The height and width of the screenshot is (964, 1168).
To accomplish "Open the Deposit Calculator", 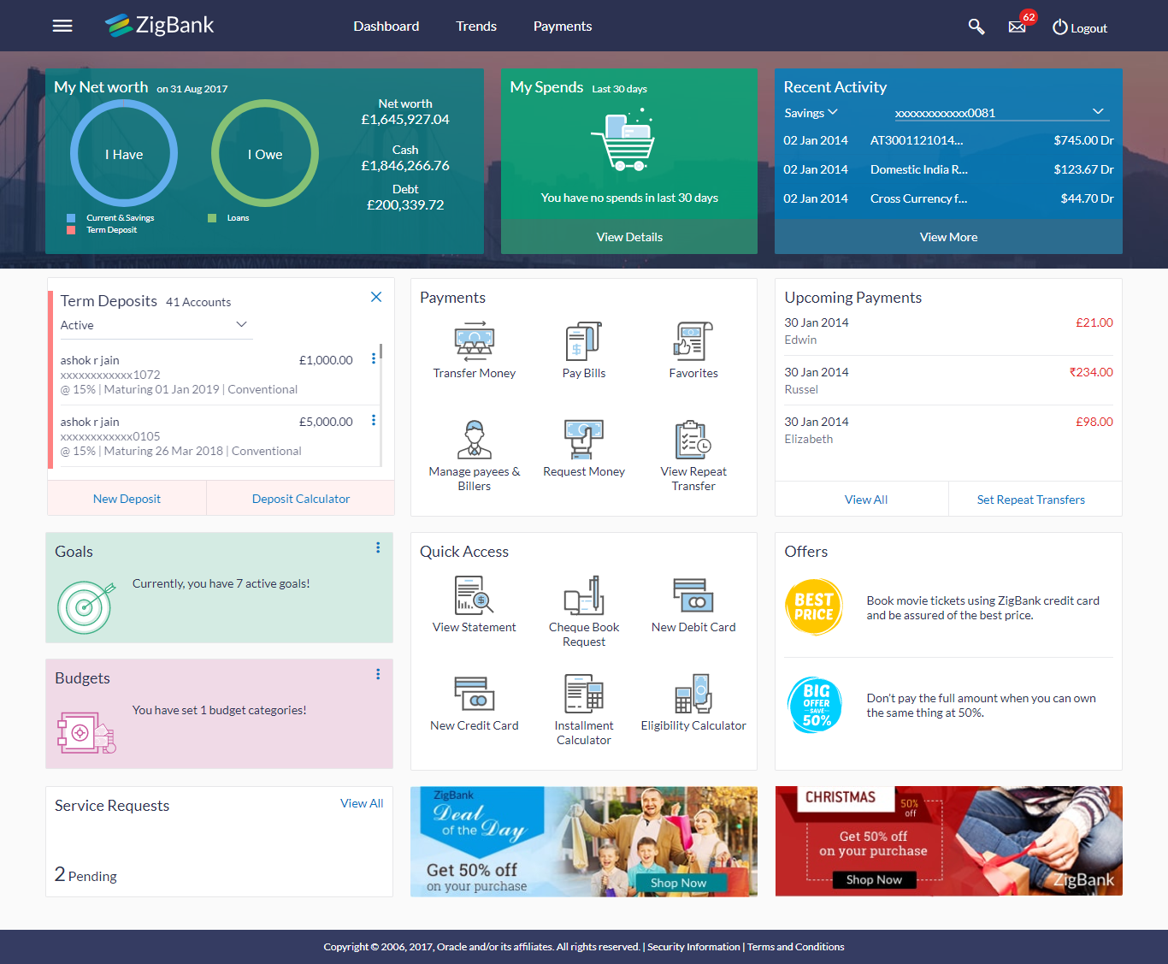I will (301, 499).
